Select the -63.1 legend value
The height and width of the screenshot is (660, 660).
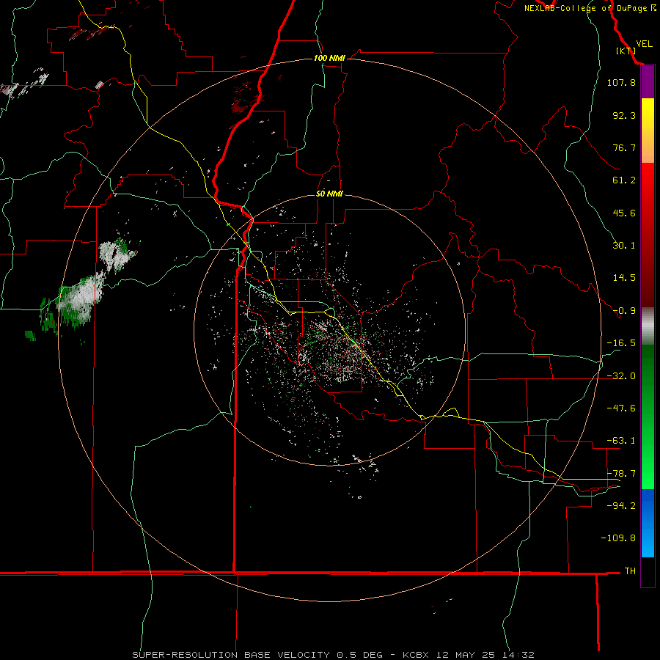tap(621, 441)
